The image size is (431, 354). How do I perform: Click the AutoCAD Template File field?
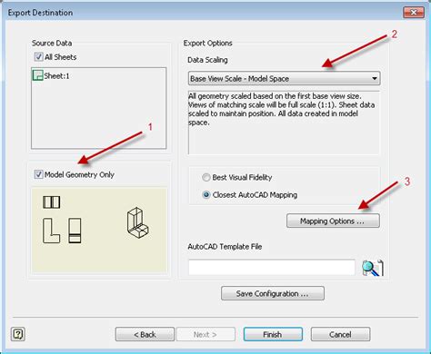[272, 267]
